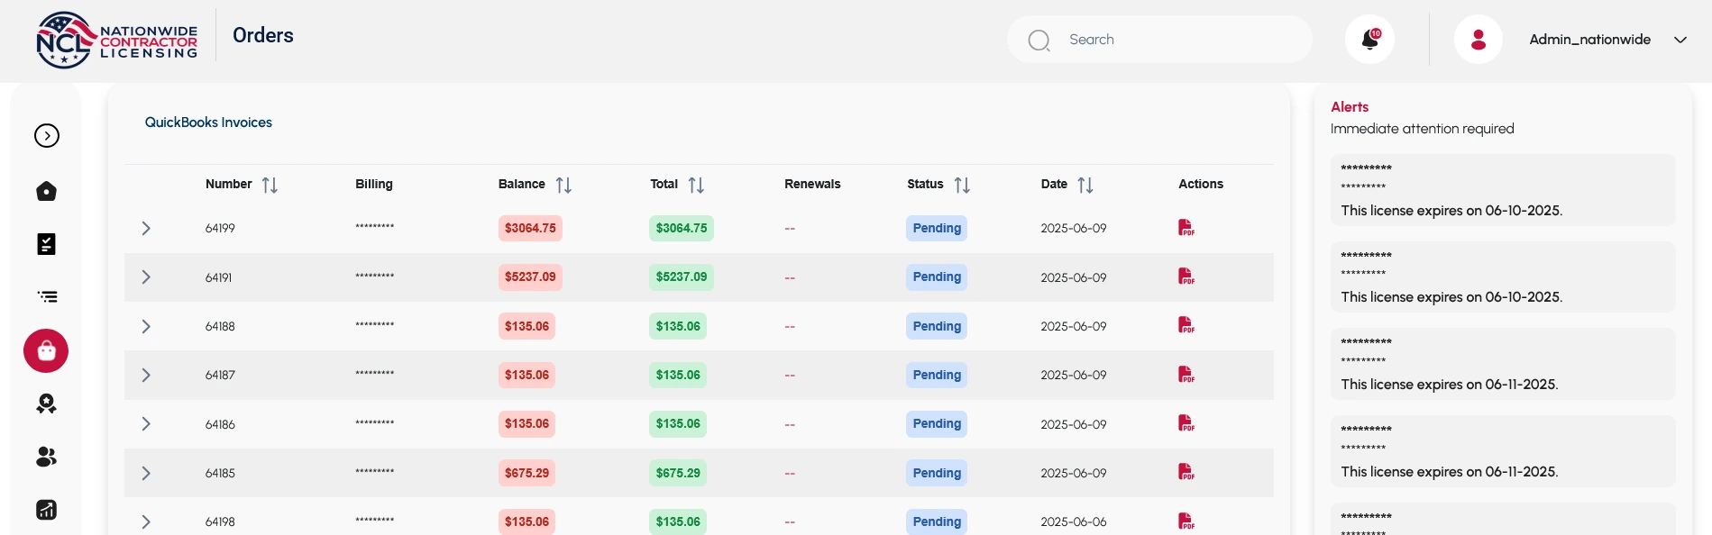
Task: Open the home icon in sidebar
Action: [x=46, y=191]
